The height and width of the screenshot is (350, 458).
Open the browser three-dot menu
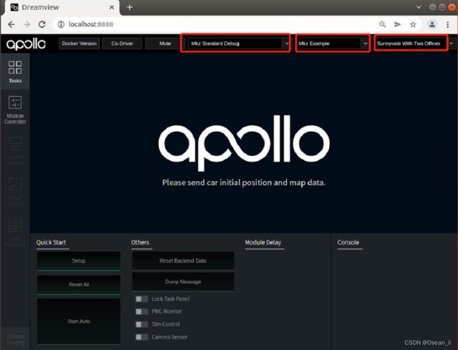point(447,25)
